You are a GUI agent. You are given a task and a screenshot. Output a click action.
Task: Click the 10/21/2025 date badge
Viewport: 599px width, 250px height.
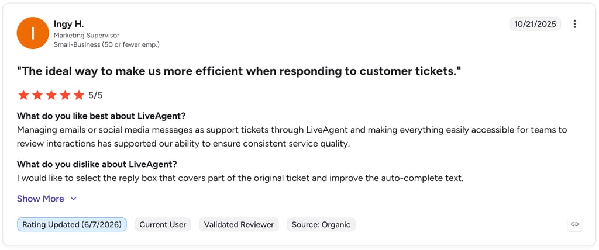tap(535, 24)
